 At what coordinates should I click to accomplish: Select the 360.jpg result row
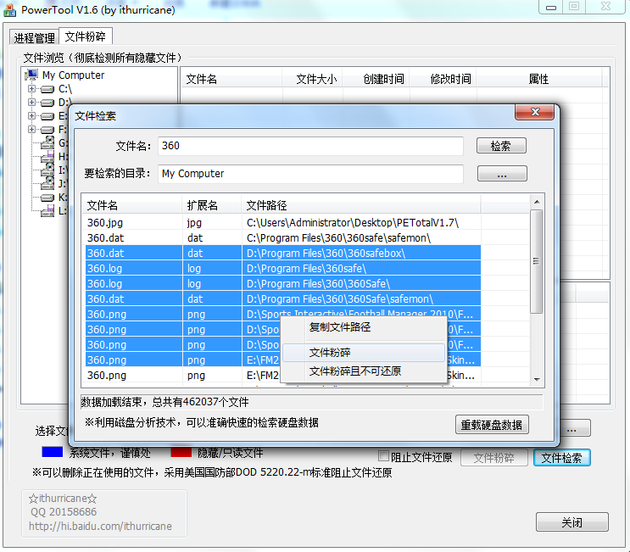tap(283, 222)
